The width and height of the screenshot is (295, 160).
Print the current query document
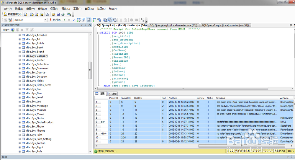pyautogui.click(x=63, y=14)
